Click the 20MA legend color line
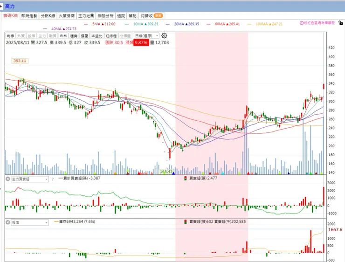345x262 pixels. click(168, 24)
